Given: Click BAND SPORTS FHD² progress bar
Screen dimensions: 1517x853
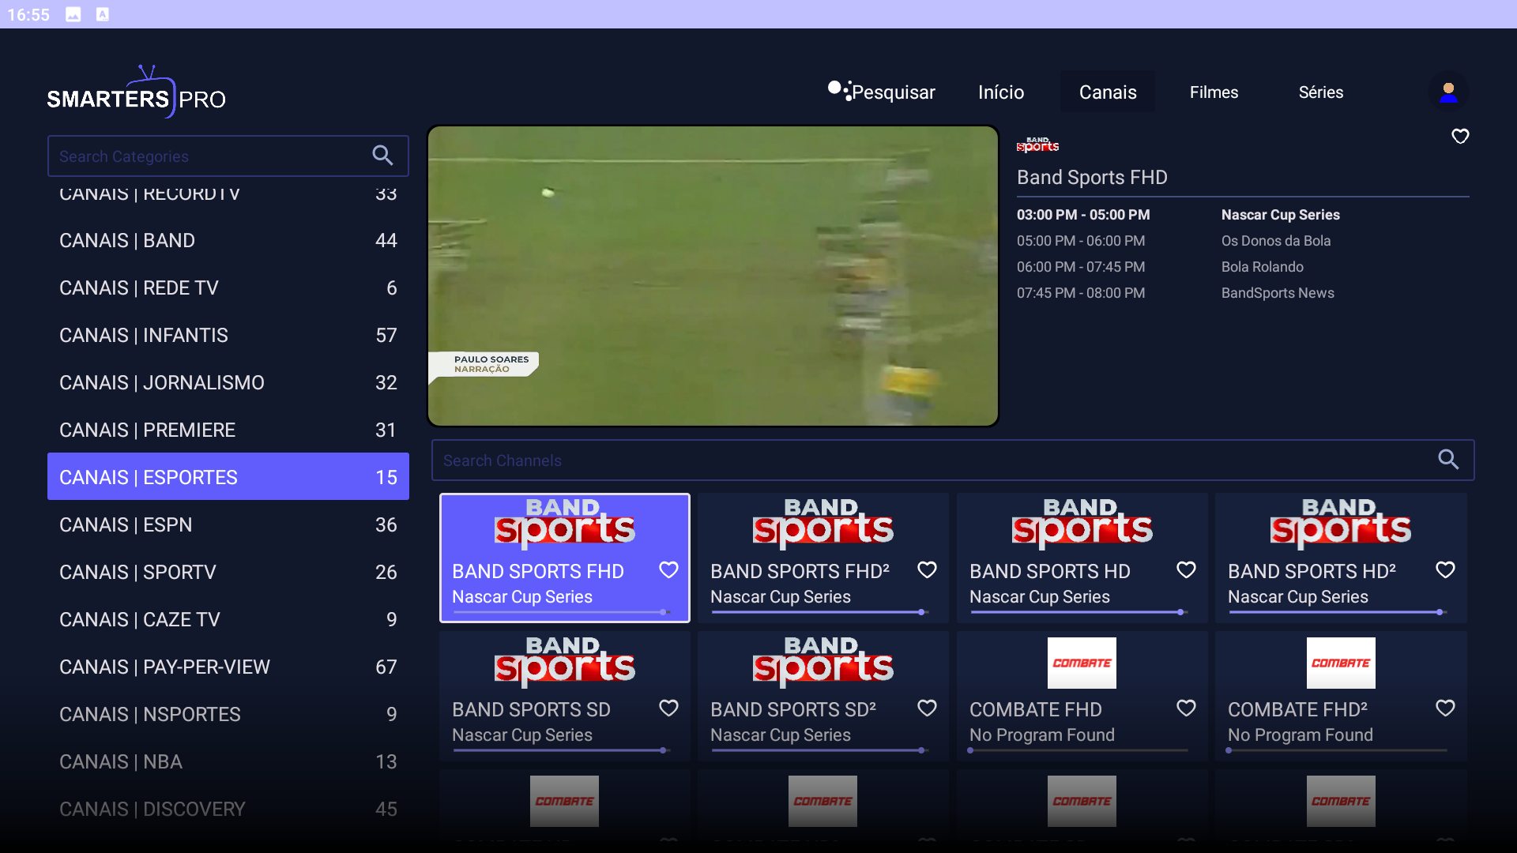Looking at the screenshot, I should pyautogui.click(x=819, y=612).
